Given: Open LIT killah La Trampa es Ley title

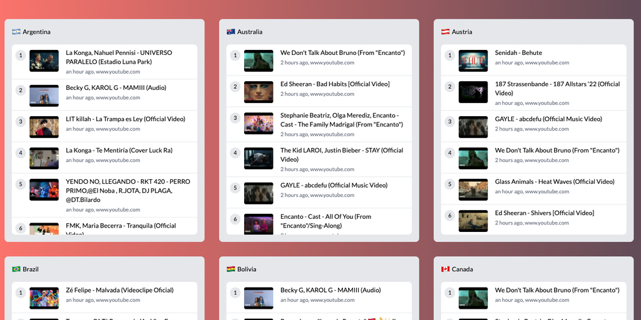Looking at the screenshot, I should (x=125, y=119).
